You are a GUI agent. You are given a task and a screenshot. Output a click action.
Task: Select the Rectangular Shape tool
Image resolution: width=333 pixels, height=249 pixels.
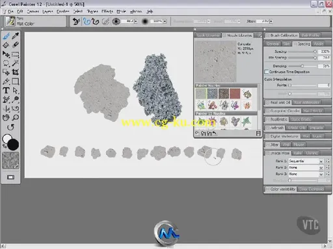[x=15, y=81]
